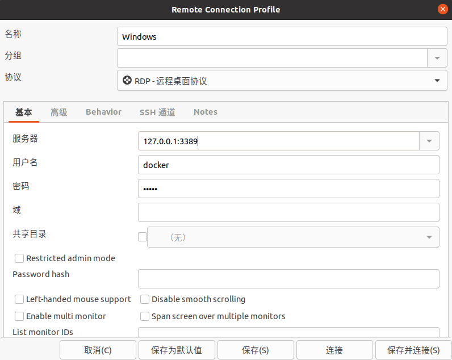Click the server field 127.0.0.1:3389

coord(279,141)
